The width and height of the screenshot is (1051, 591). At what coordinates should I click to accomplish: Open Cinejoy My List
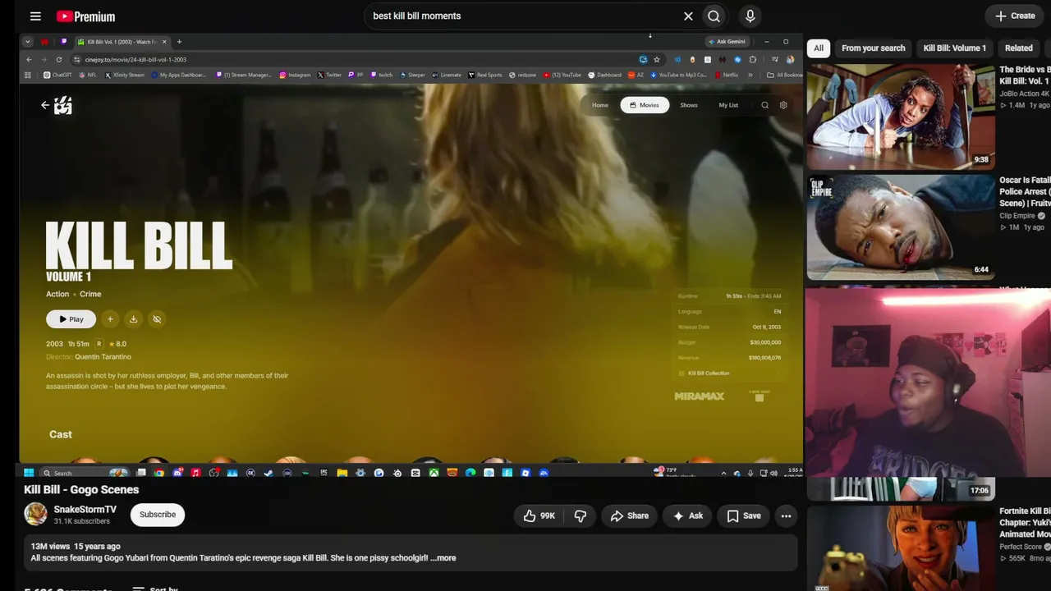[x=728, y=105]
